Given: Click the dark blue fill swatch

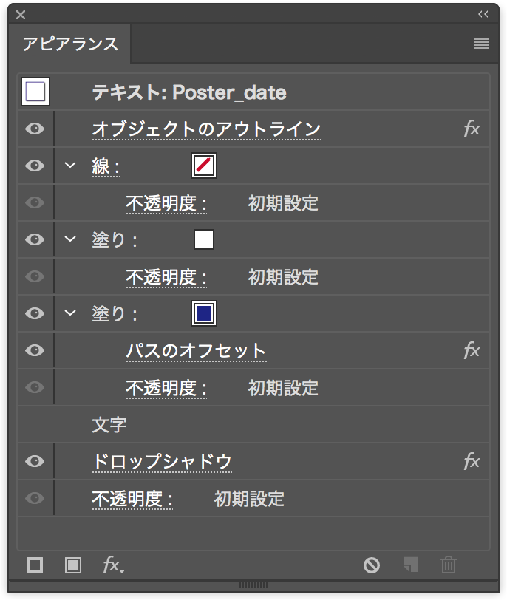Looking at the screenshot, I should coord(204,313).
